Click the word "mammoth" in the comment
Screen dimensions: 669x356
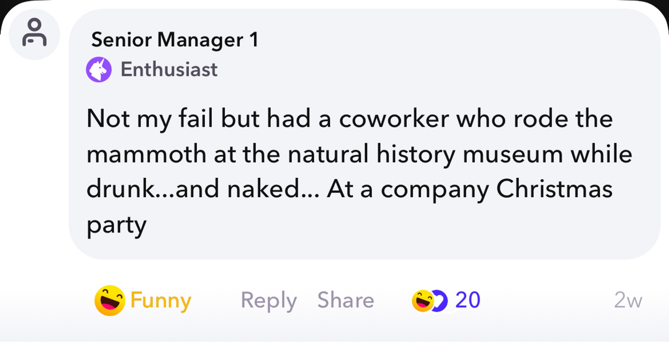click(146, 154)
